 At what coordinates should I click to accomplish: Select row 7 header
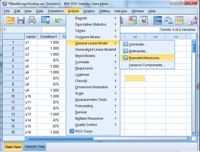[x=13, y=78]
